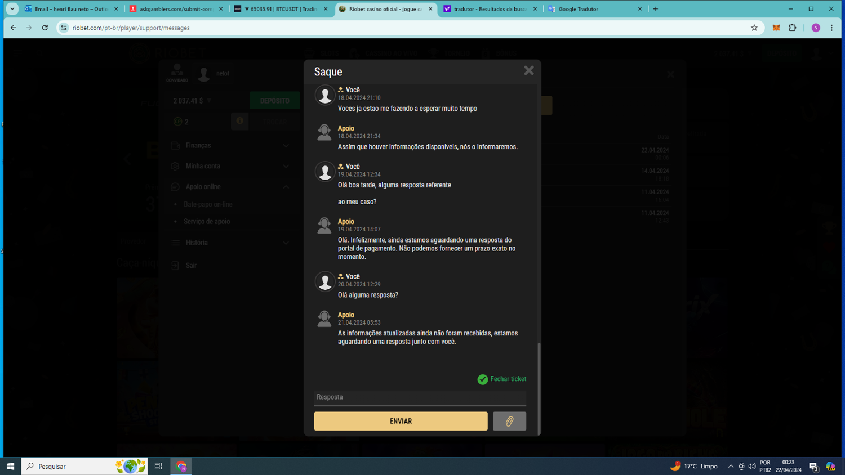Open Chrome three-dot menu
Screen dimensions: 845x475
pos(831,28)
